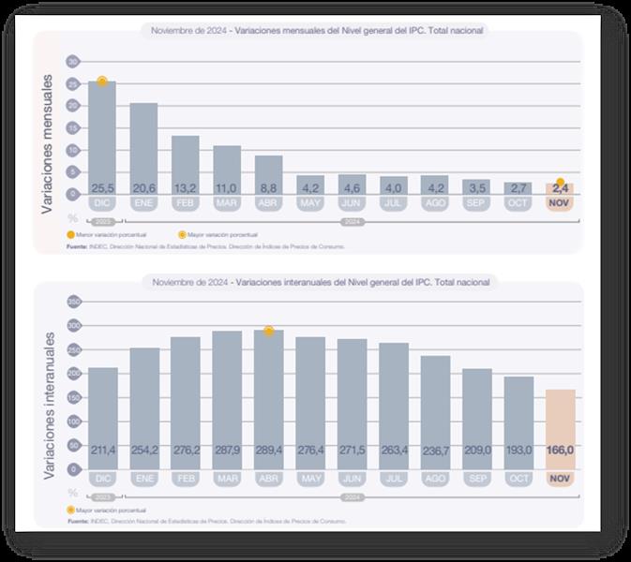The width and height of the screenshot is (631, 562).
Task: Select the DIC bar showing 211,4
Action: click(102, 417)
